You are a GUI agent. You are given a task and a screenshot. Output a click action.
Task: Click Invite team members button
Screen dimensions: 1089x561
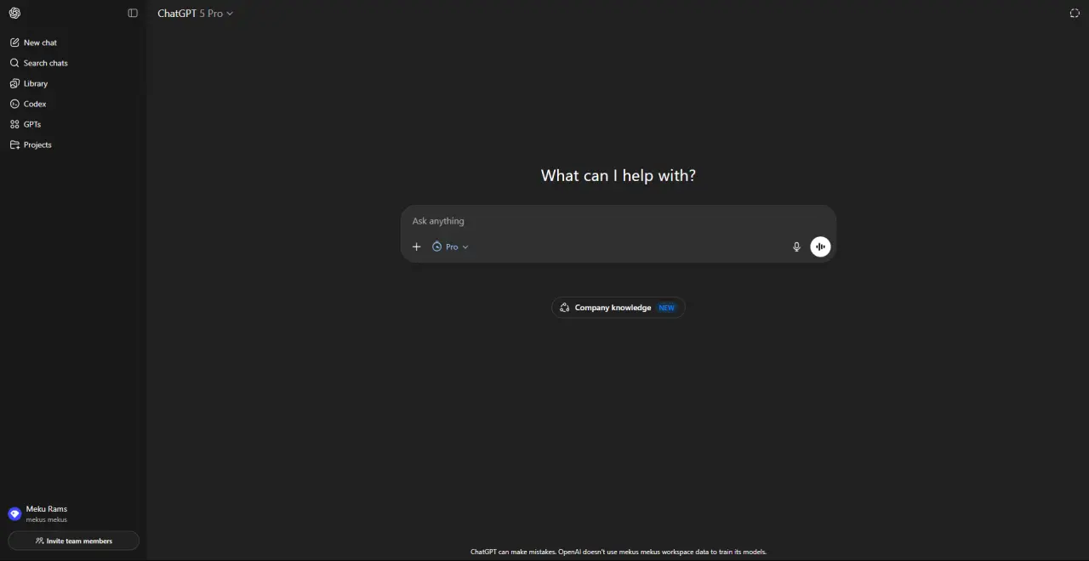pyautogui.click(x=73, y=541)
